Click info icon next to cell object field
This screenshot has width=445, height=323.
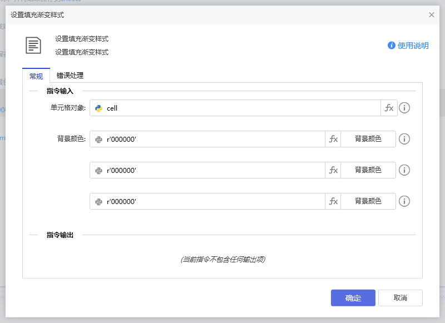(405, 108)
